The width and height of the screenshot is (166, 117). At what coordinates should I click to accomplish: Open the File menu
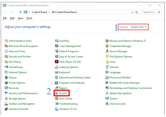[5, 18]
